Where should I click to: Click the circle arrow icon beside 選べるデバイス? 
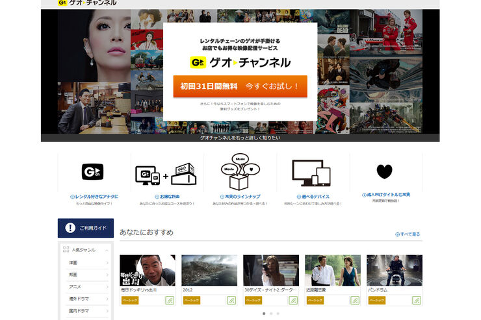(299, 197)
